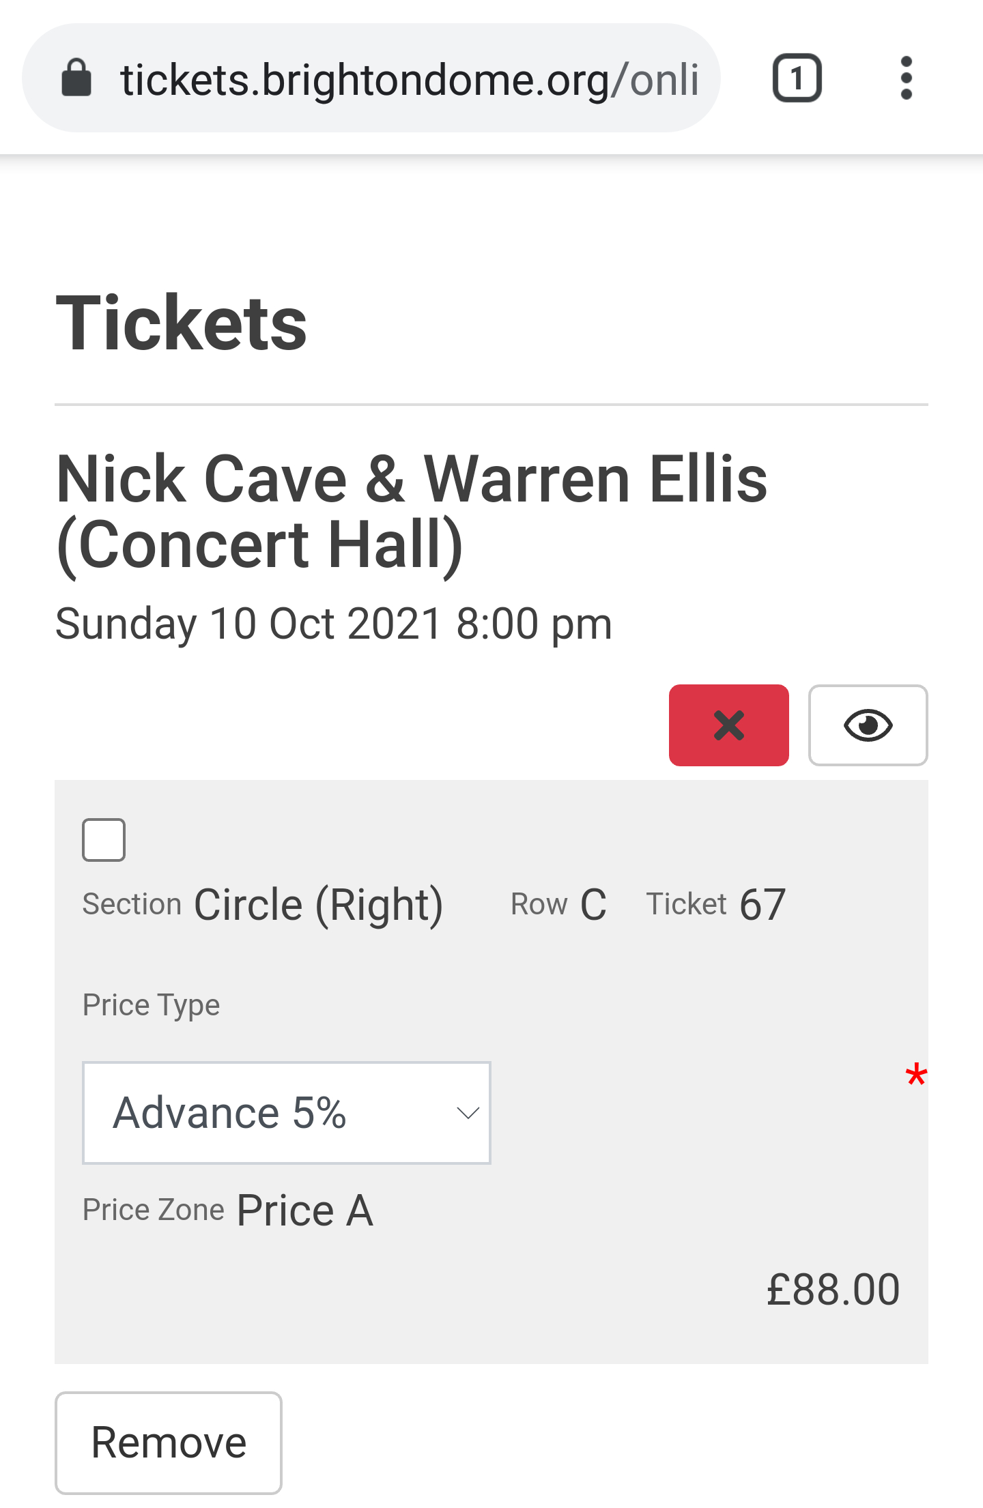Click the Sunday 10 Oct 2021 date text
Screen dimensions: 983x1508
tap(334, 624)
